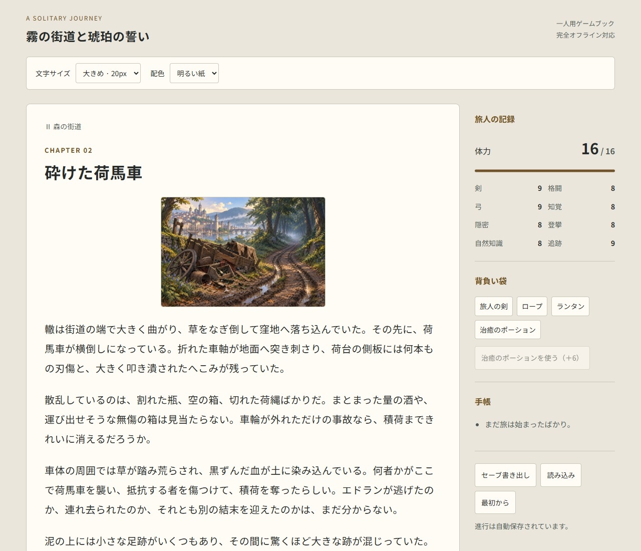Click the 手帳 heading
Viewport: 641px width, 551px height.
click(x=483, y=402)
